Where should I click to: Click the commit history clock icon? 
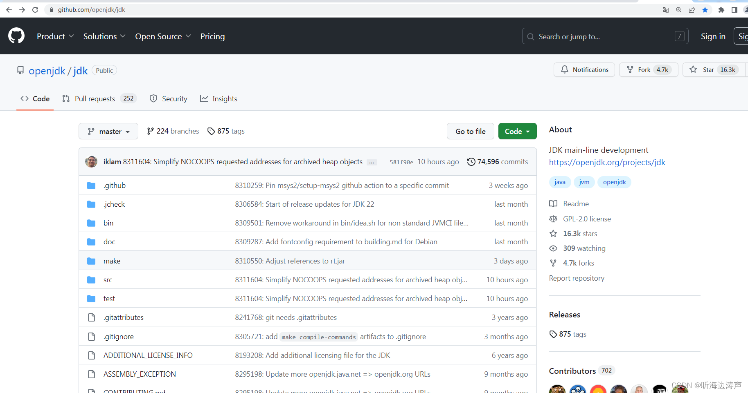(471, 162)
